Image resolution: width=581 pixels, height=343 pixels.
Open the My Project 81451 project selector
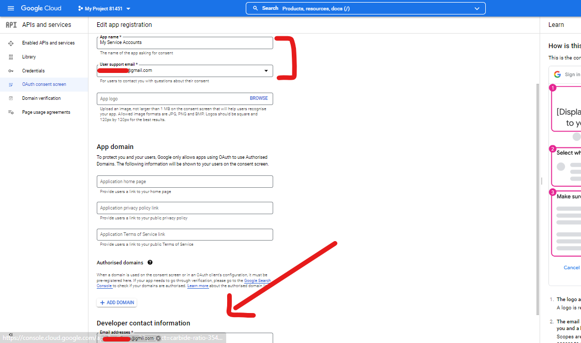pos(104,8)
